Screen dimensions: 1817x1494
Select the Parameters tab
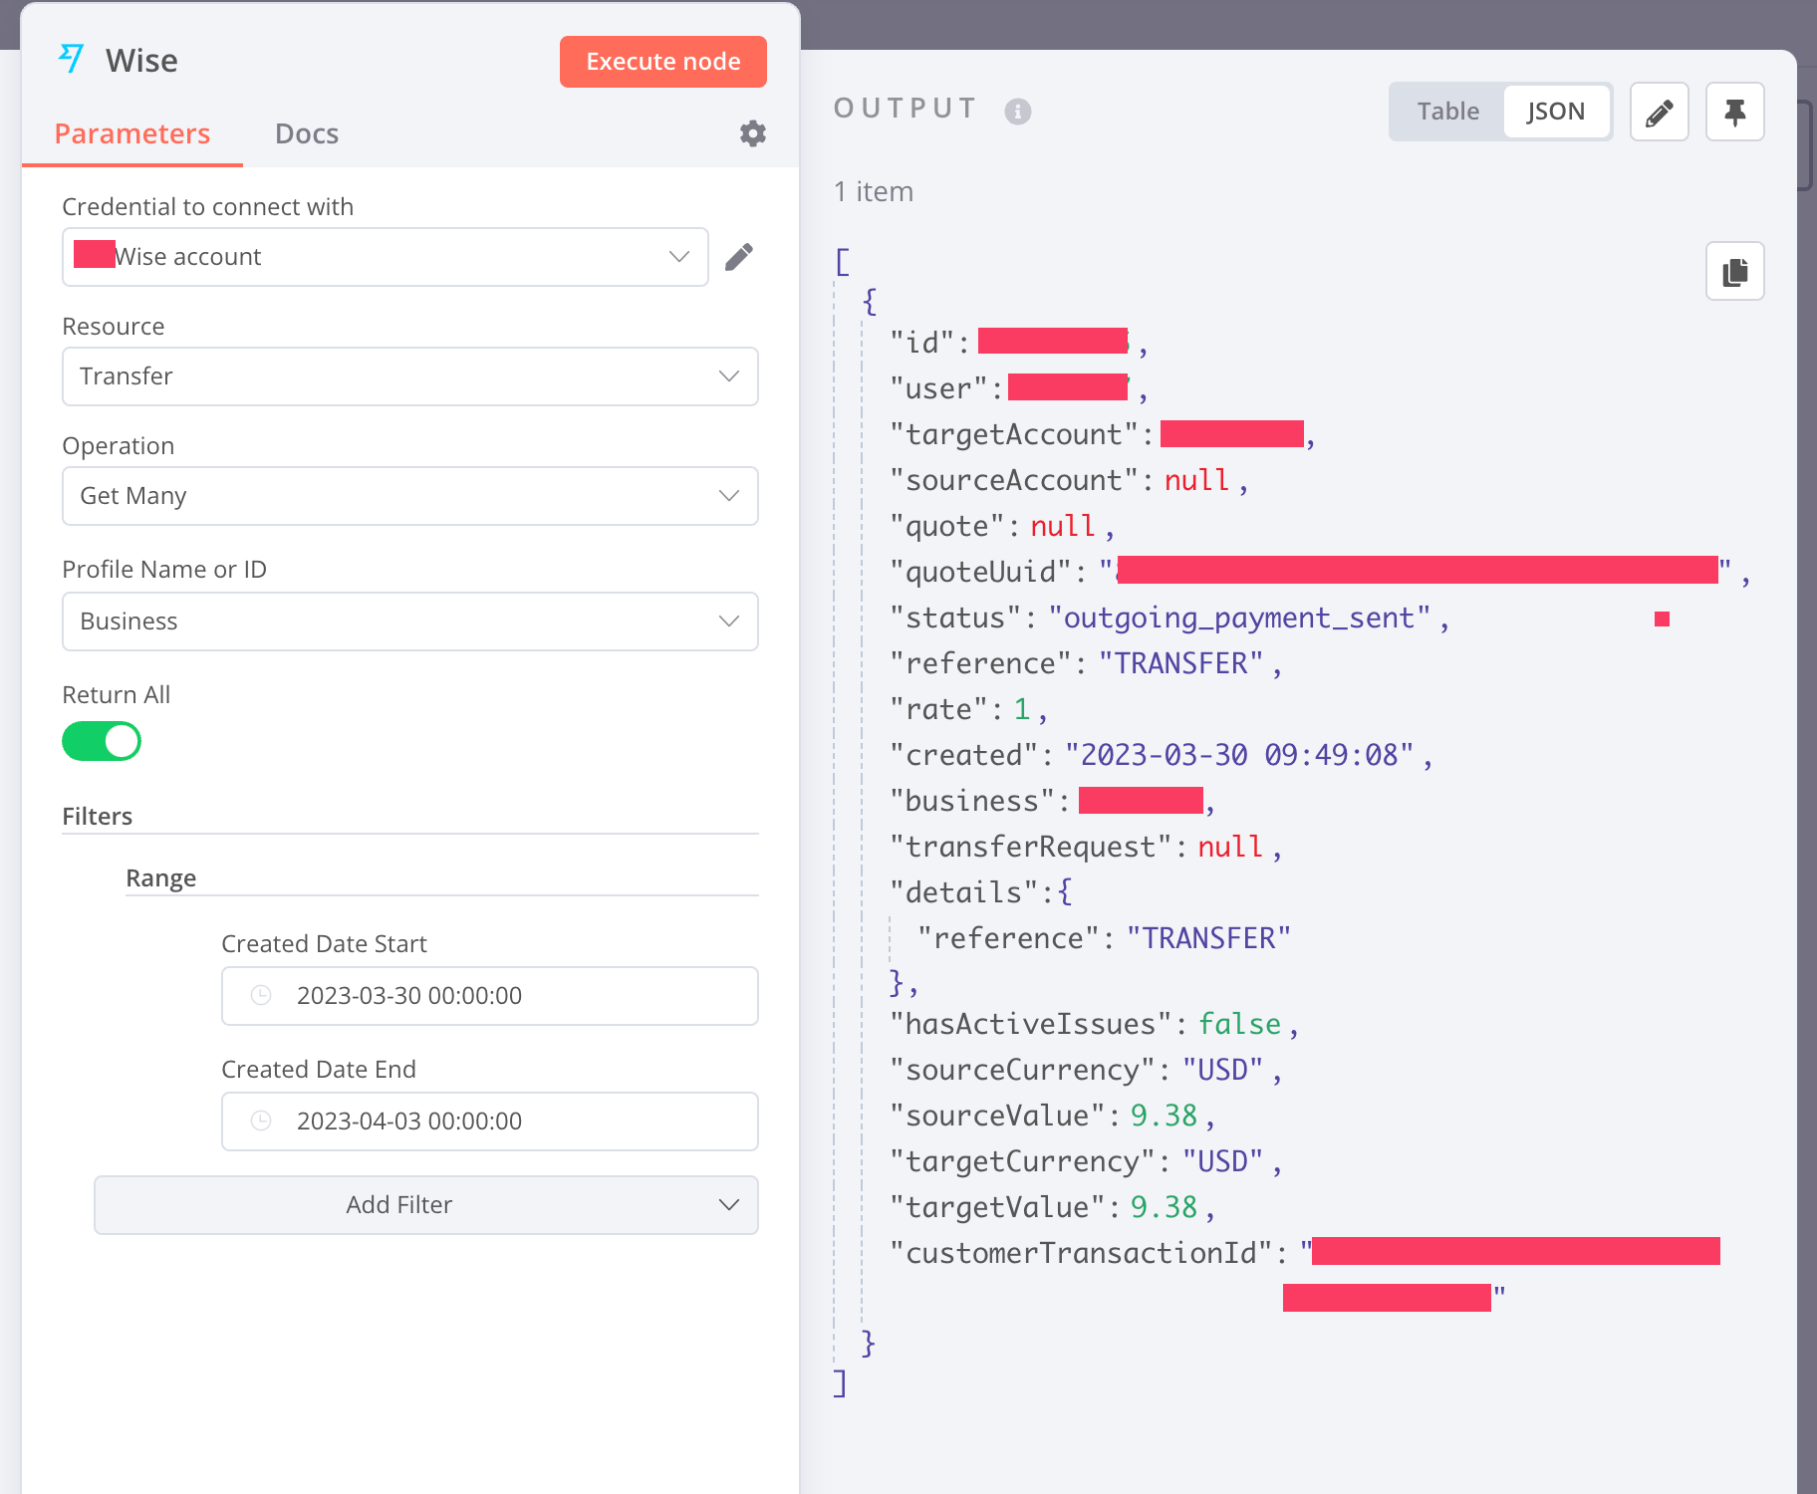tap(132, 133)
